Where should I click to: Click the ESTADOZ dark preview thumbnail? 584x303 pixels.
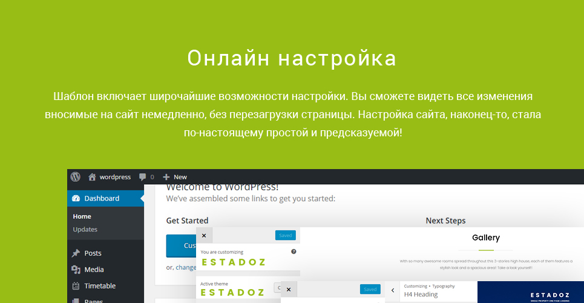tap(531, 292)
